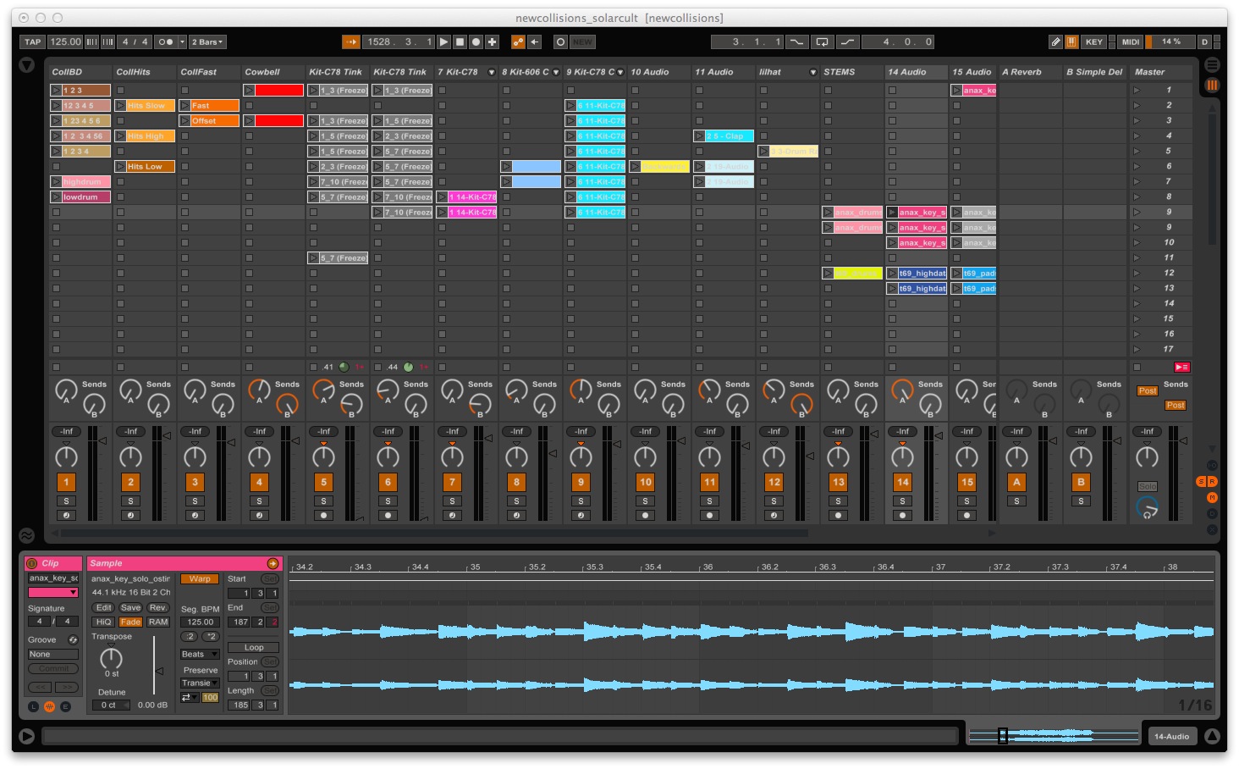Deactivate track 14 with its number button

902,482
